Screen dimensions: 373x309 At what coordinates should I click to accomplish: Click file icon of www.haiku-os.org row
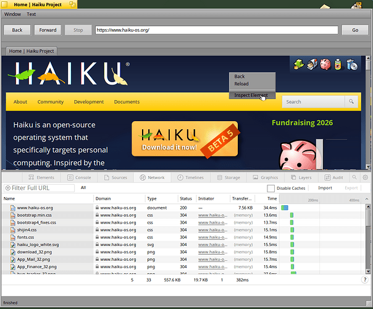13,208
